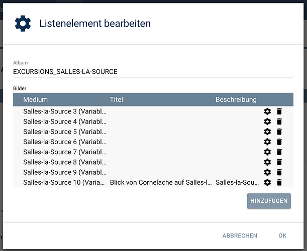Image resolution: width=307 pixels, height=251 pixels.
Task: Open settings for Salles-la-Source 9 row
Action: pos(267,172)
